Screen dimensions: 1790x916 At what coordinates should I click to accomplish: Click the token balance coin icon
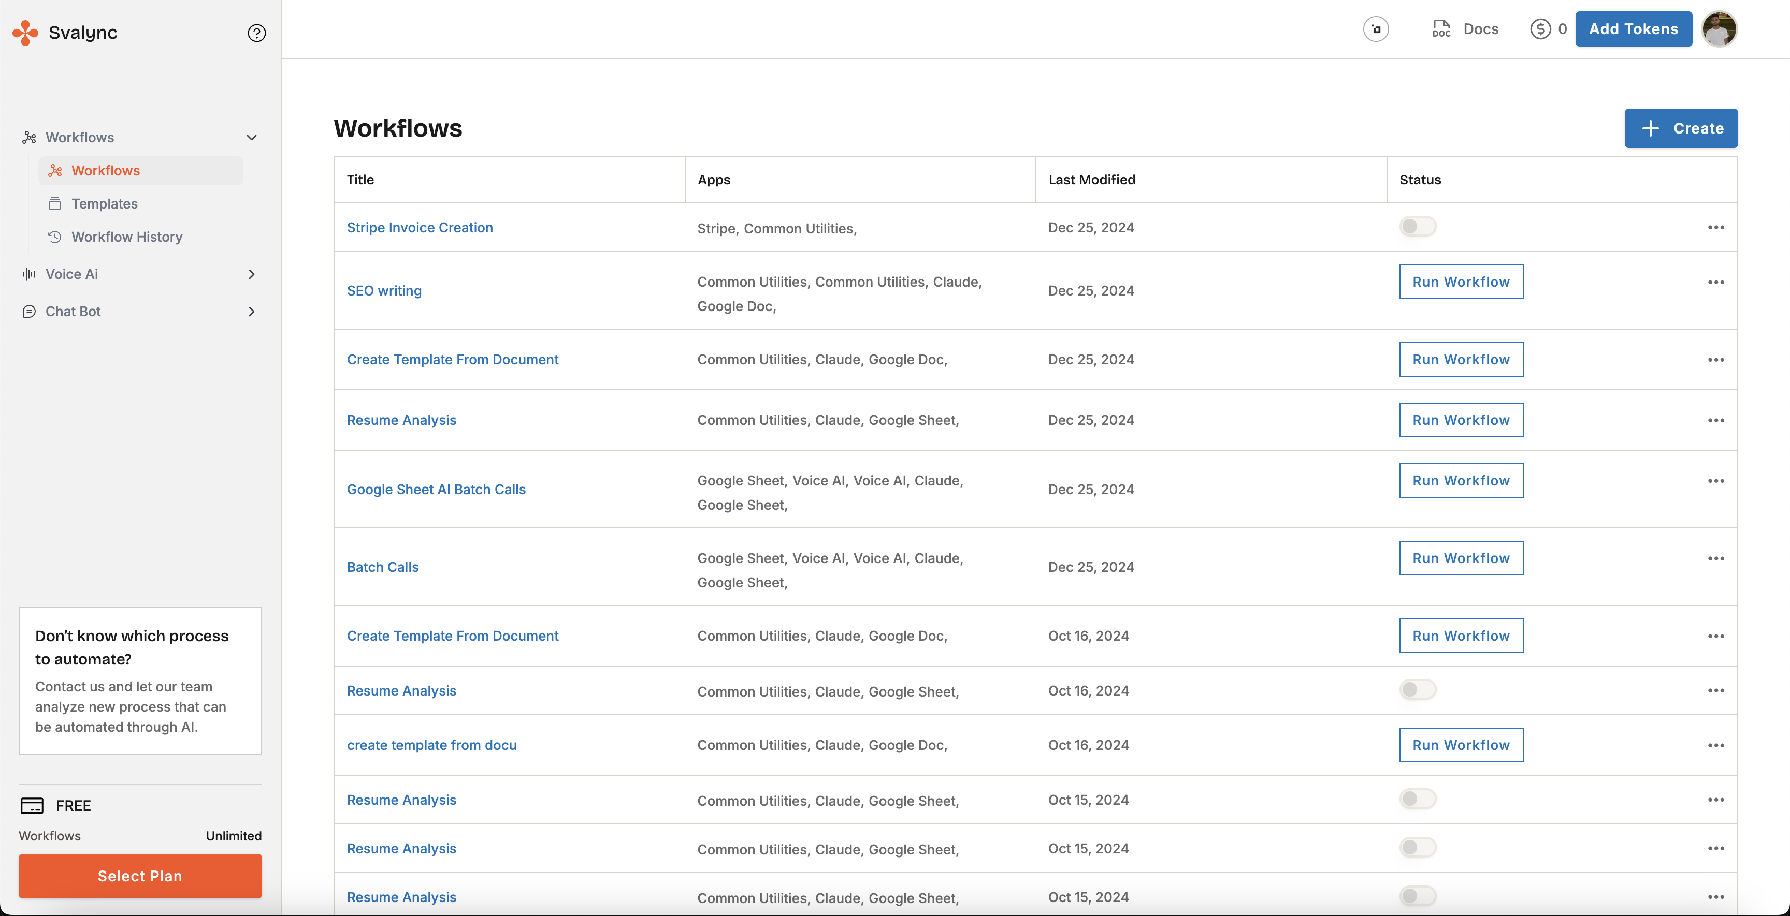click(x=1540, y=29)
